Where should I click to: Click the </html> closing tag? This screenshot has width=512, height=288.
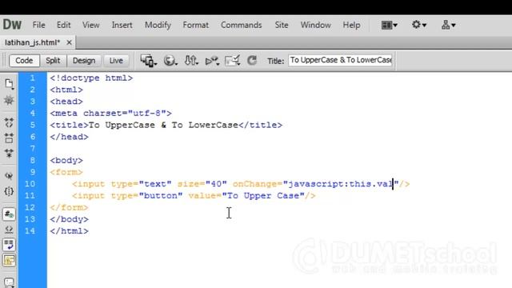pyautogui.click(x=70, y=231)
